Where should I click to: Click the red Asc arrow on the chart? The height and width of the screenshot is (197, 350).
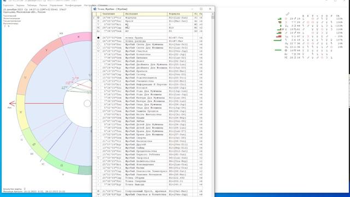point(13,103)
